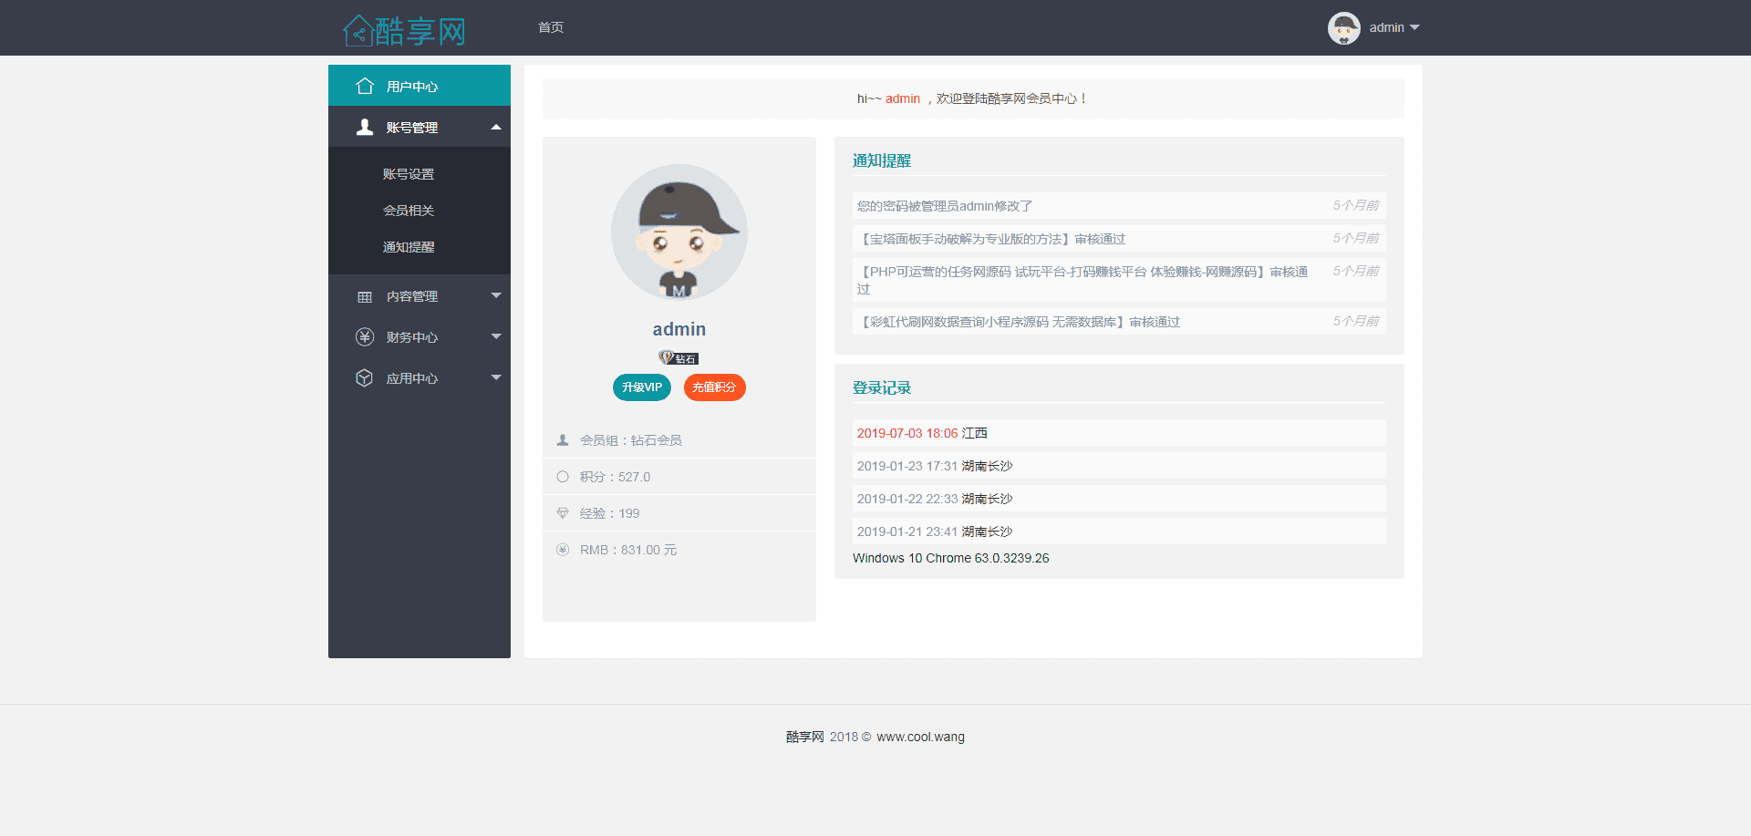Click the home icon beside 用户中心
This screenshot has width=1751, height=836.
(365, 86)
